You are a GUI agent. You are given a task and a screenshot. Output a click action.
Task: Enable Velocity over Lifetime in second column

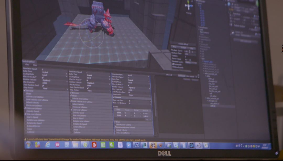[72, 98]
